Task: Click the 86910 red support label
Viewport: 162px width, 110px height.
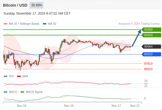Action: [x=148, y=69]
